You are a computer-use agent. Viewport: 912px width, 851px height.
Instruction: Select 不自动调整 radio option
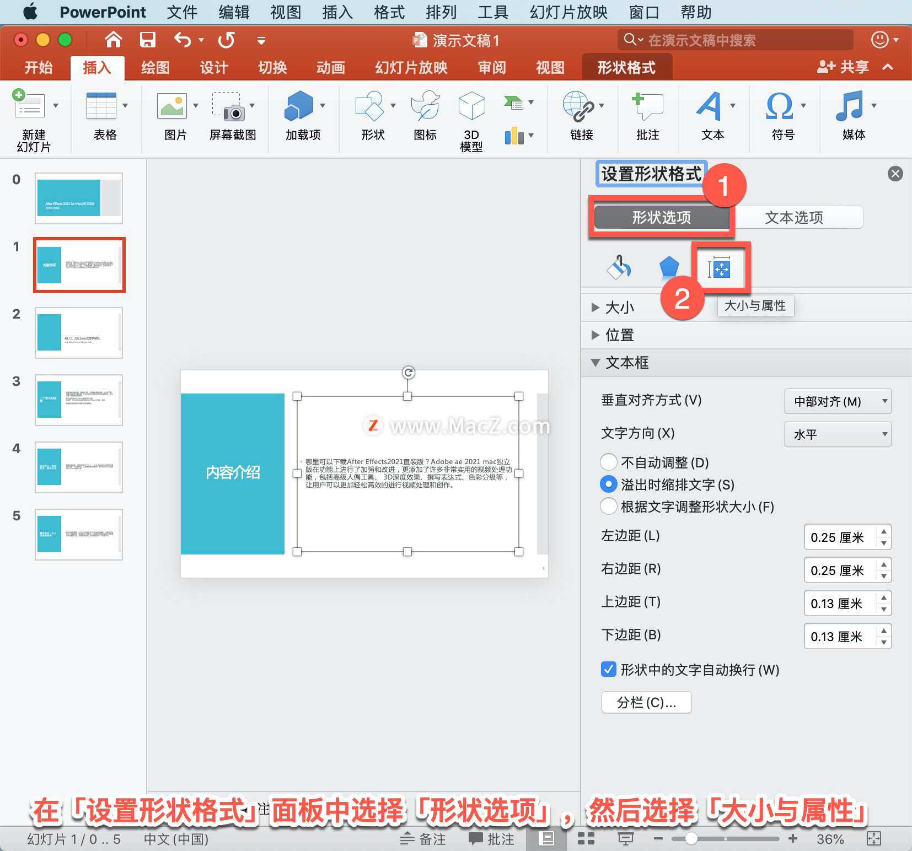point(608,462)
